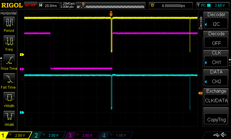Toggle the speaker sound icon
Screen dimensions: 231x139
coord(223,135)
